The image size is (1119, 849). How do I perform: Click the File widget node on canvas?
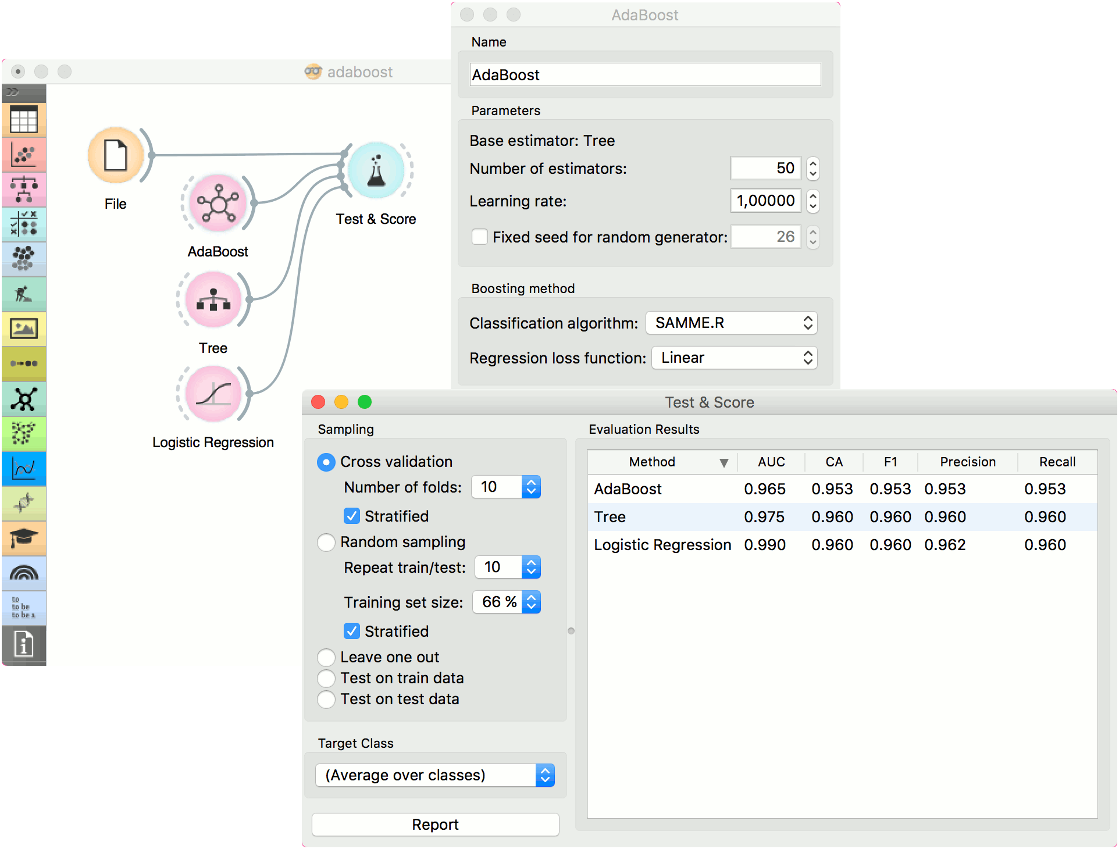(x=116, y=156)
